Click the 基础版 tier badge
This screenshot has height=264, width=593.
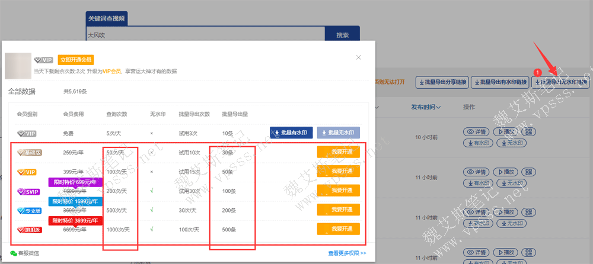30,153
